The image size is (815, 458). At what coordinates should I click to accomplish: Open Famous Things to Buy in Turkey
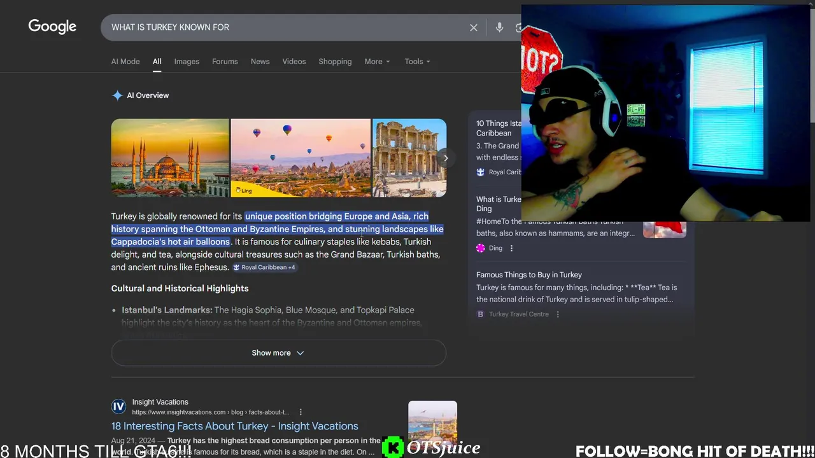[529, 275]
